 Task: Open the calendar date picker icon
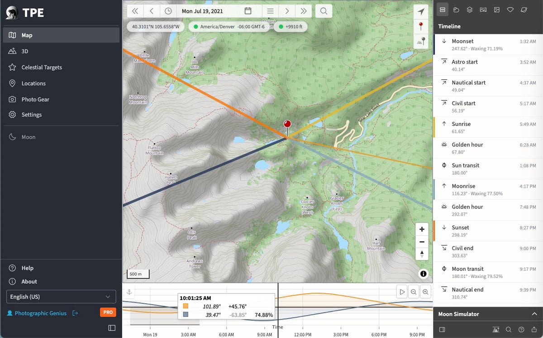pos(248,11)
